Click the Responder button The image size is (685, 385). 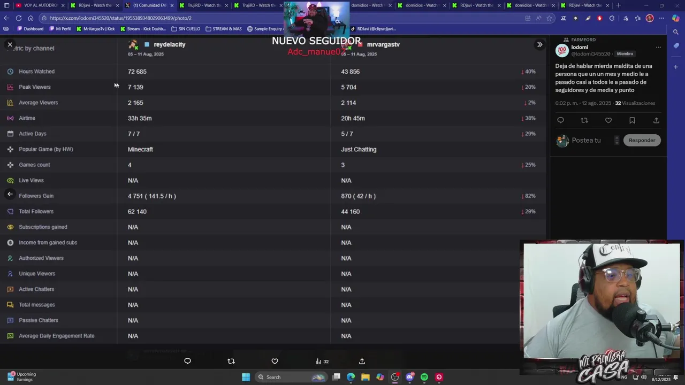coord(642,140)
